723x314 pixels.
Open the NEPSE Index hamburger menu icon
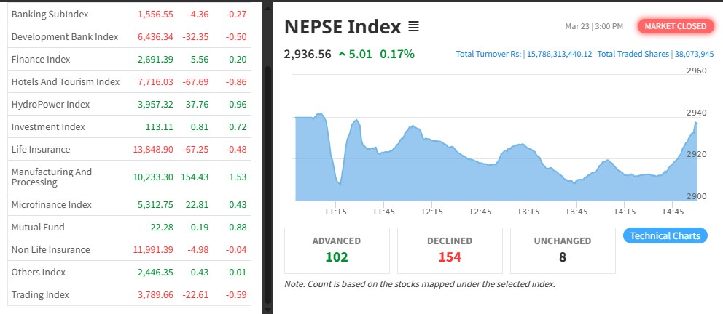(x=413, y=27)
